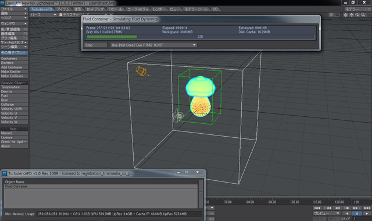
Task: Open the ファイル (File) dropdown menu
Action: point(14,9)
